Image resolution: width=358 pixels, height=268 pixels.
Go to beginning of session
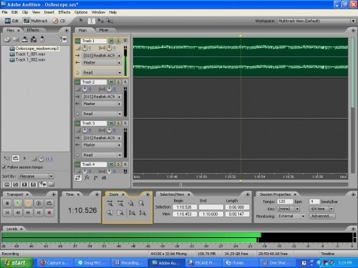[7, 212]
